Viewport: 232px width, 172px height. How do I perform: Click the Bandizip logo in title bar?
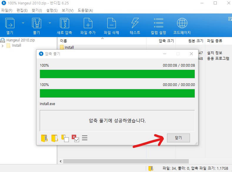click(x=4, y=3)
